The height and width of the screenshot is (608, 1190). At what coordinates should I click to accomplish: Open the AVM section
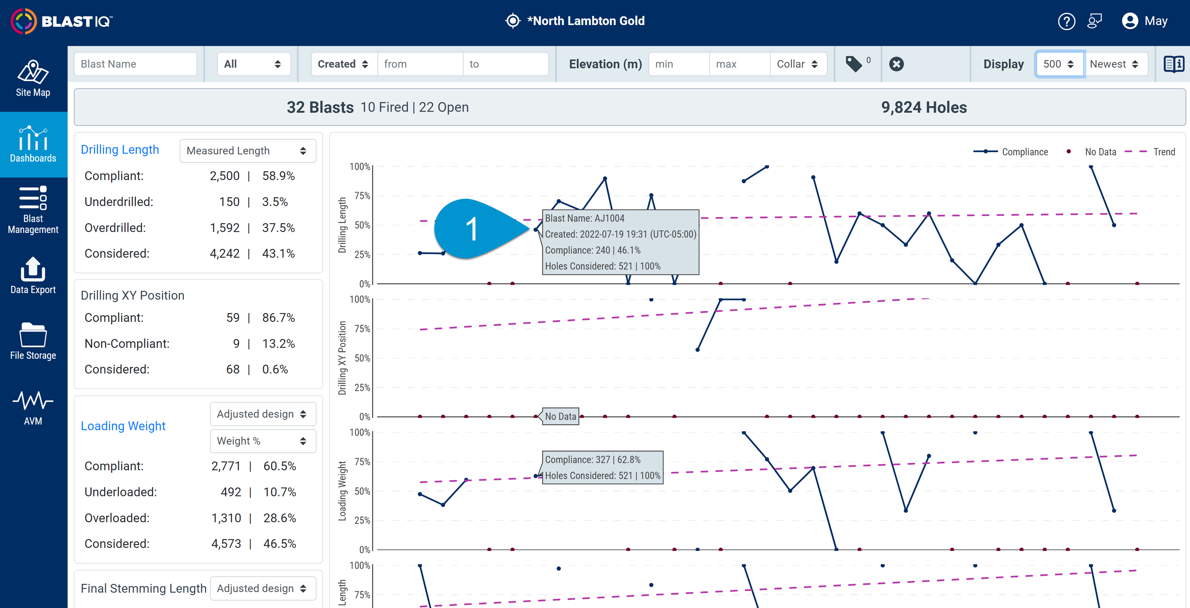33,407
